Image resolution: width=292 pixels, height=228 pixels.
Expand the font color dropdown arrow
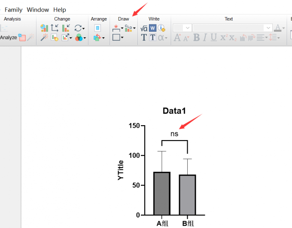[x=283, y=28]
